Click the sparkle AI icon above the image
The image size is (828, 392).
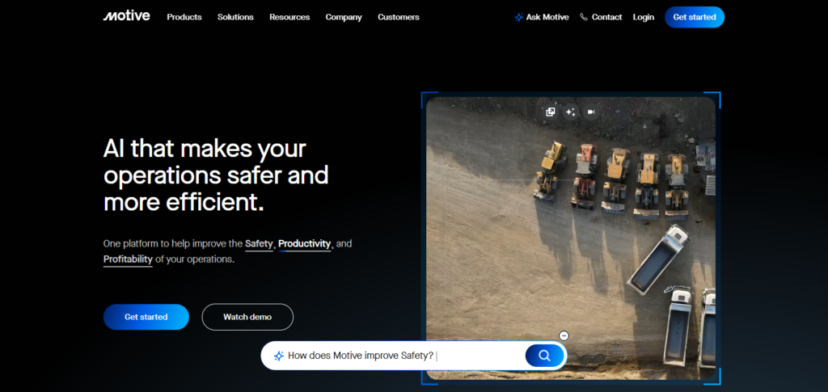(571, 112)
